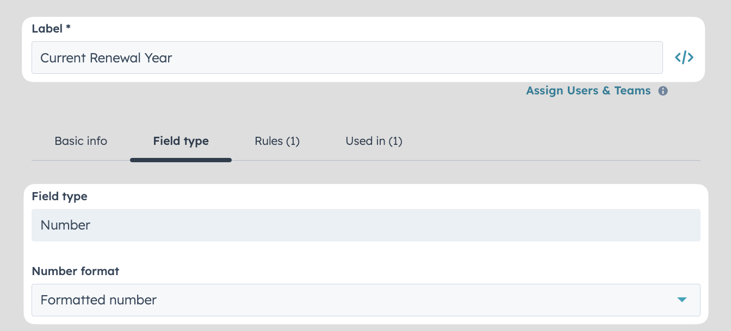Open the Rules (1) tab
The width and height of the screenshot is (731, 331).
point(277,141)
